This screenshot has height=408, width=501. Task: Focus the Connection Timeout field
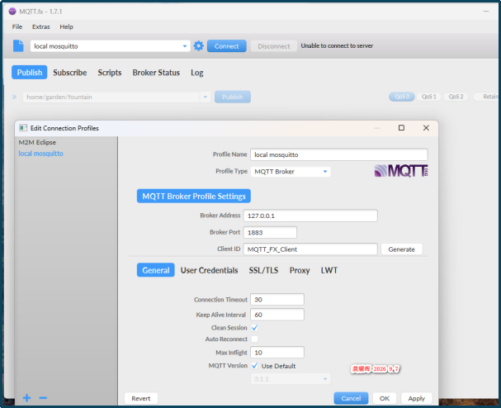coord(277,299)
